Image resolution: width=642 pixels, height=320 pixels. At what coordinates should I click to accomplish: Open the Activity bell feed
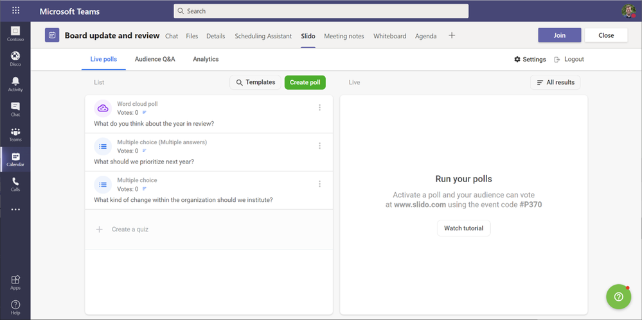[15, 84]
